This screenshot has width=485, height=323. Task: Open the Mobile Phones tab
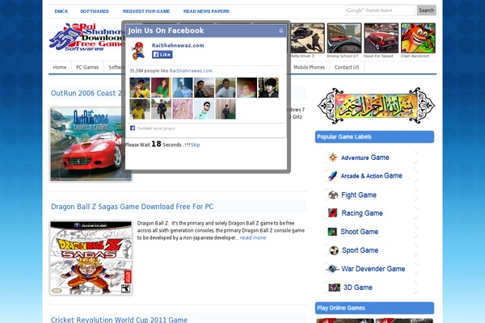point(309,67)
